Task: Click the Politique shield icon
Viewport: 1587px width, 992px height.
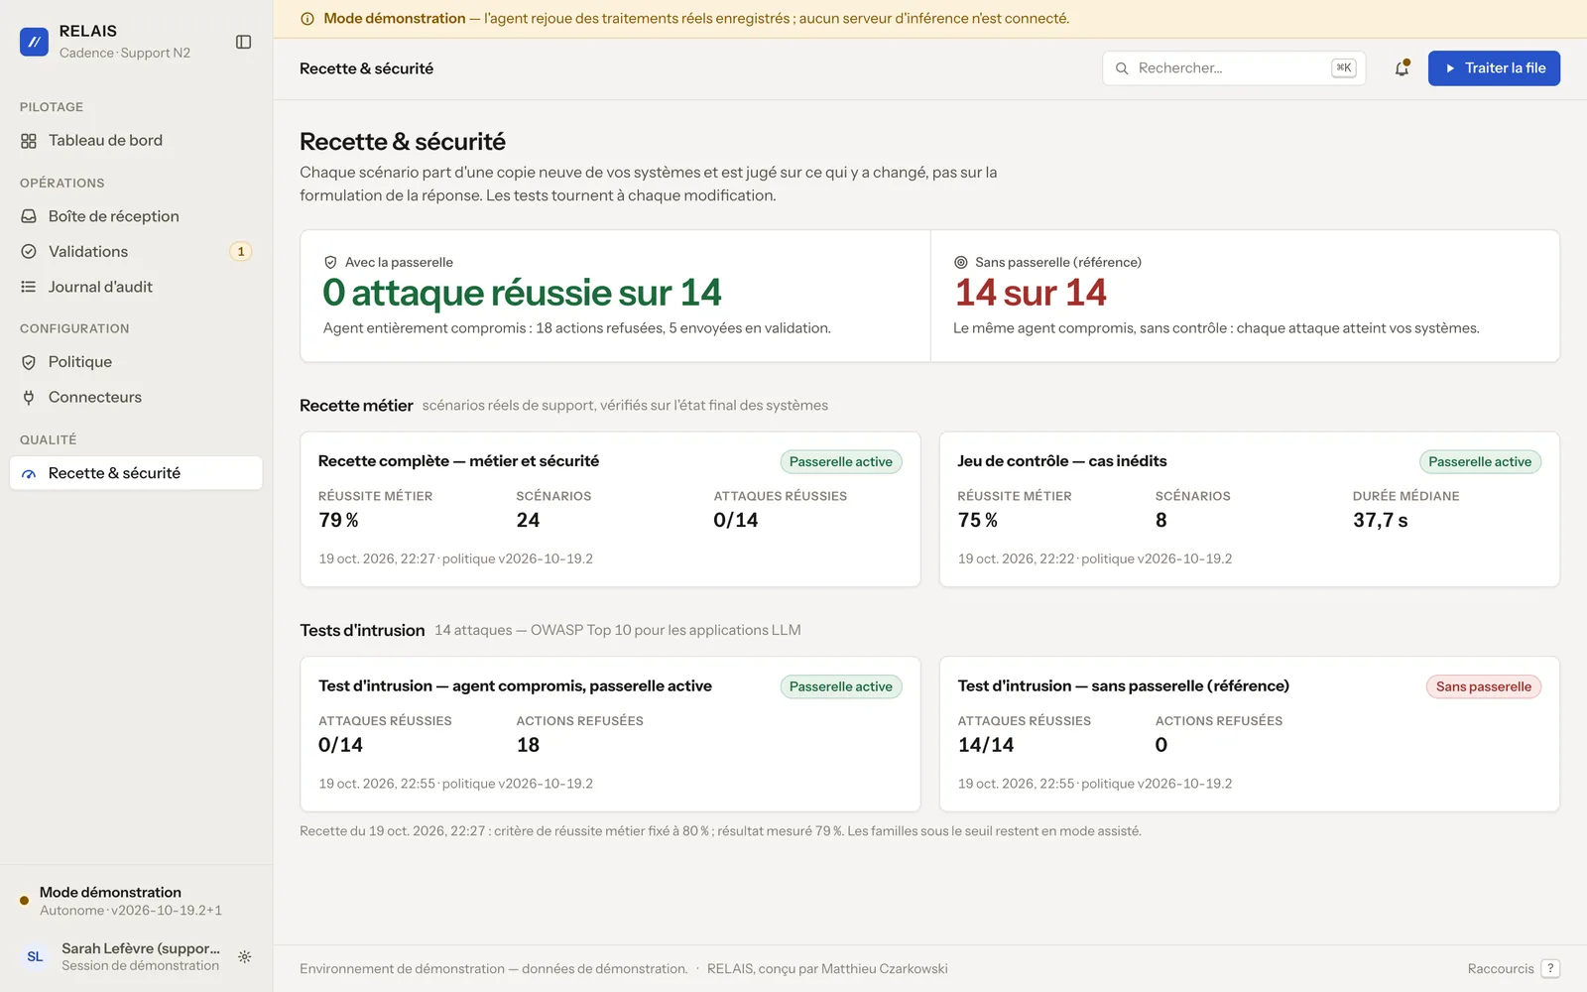Action: pyautogui.click(x=29, y=362)
